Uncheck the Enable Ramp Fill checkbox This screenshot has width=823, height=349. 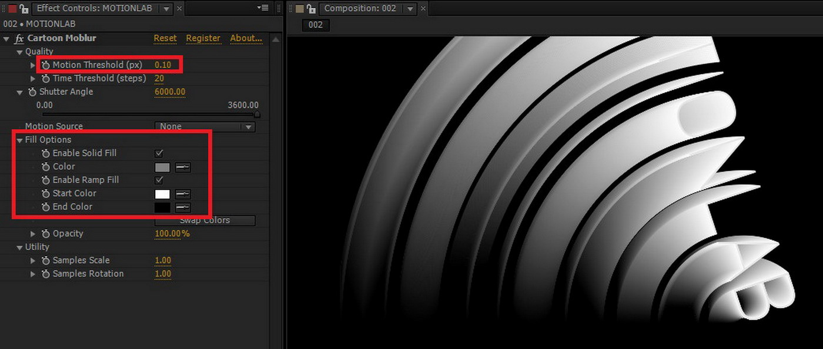pyautogui.click(x=159, y=180)
